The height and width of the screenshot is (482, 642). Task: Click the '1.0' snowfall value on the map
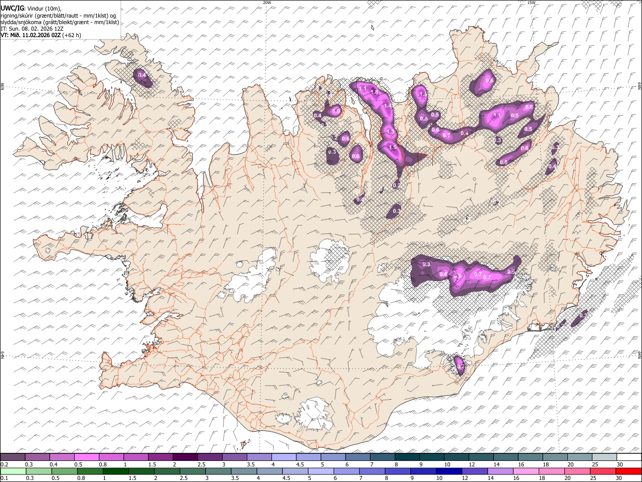click(x=337, y=111)
